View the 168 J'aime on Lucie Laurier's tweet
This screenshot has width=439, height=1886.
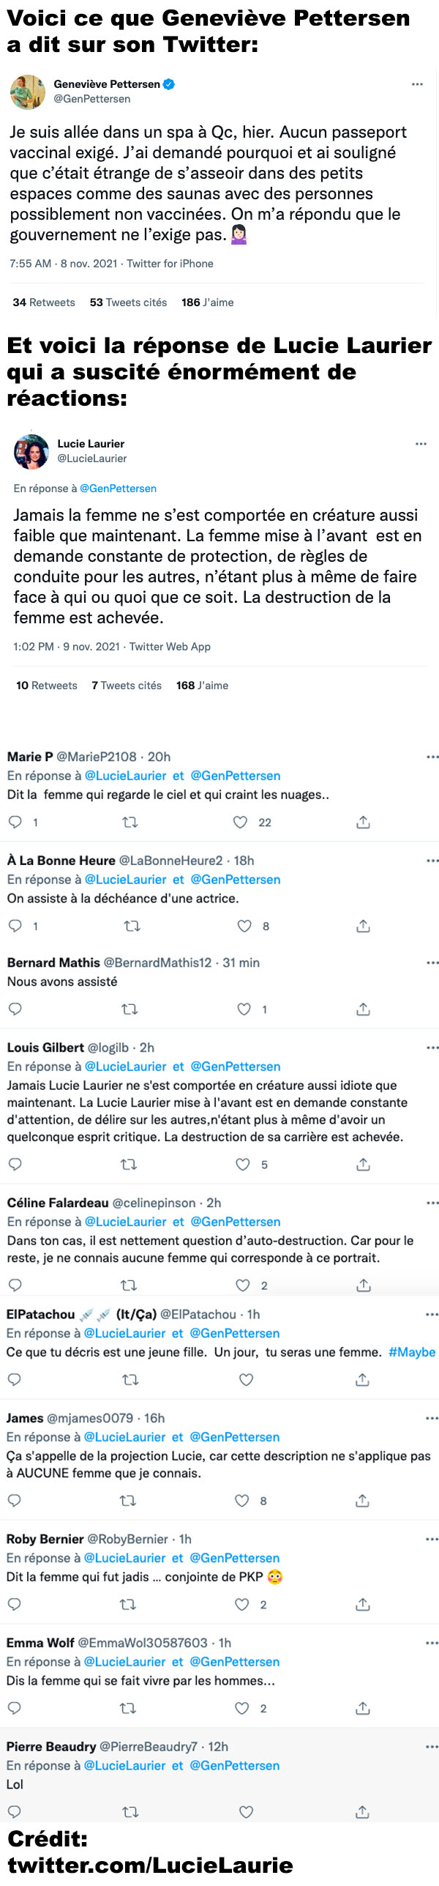[202, 686]
